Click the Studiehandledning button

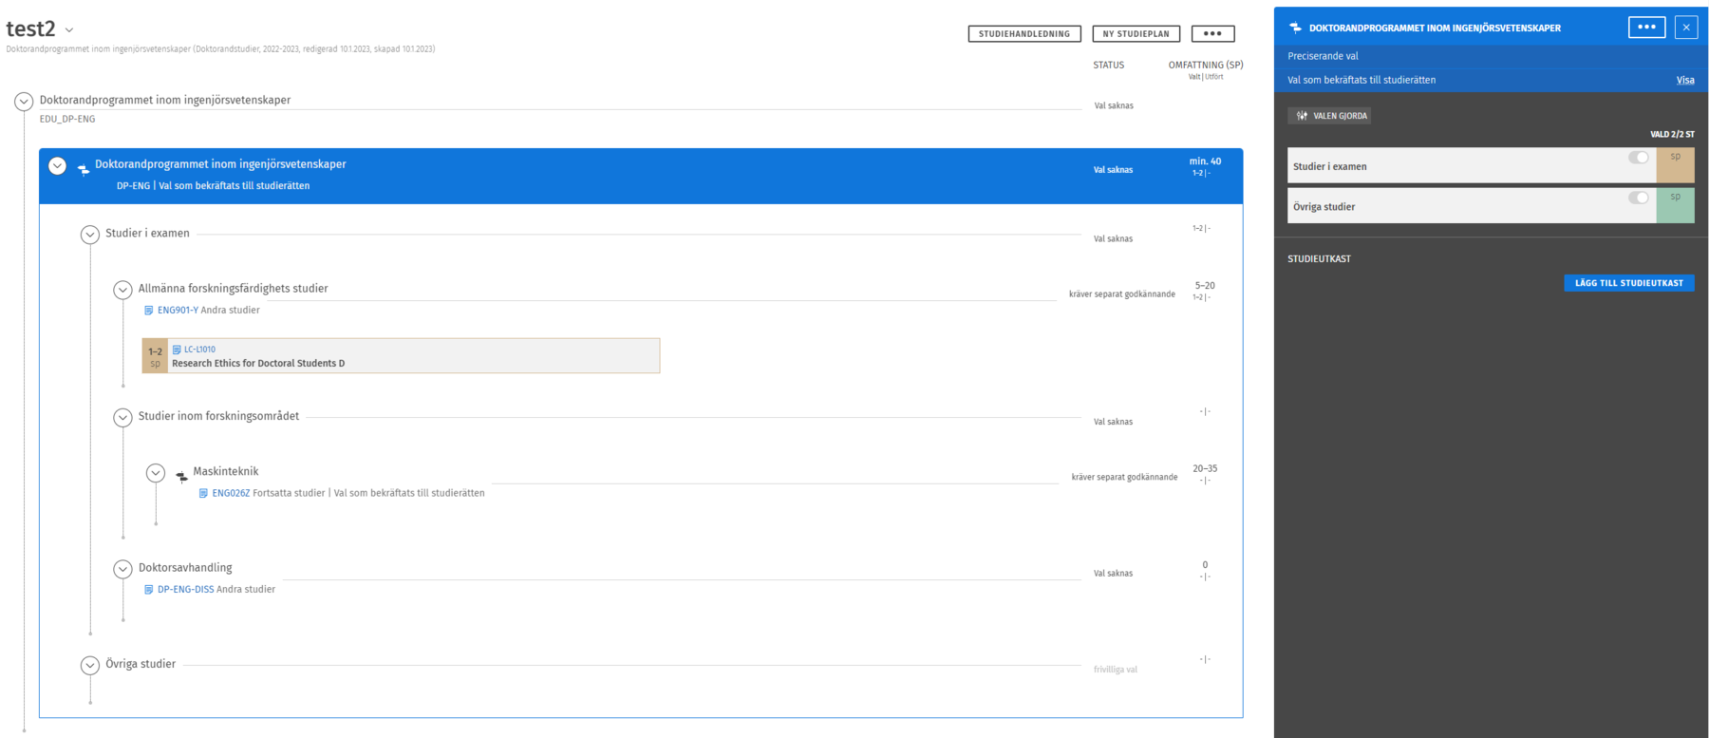pos(1024,33)
